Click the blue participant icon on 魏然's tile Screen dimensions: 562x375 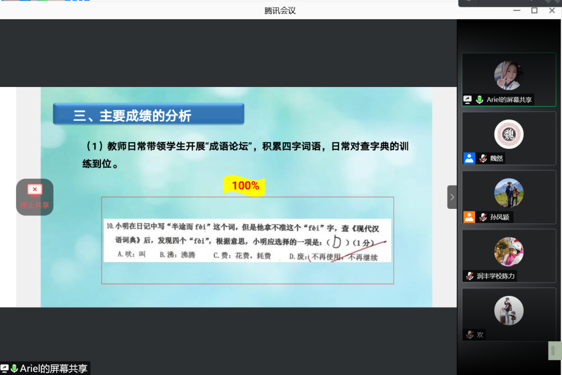(x=469, y=158)
